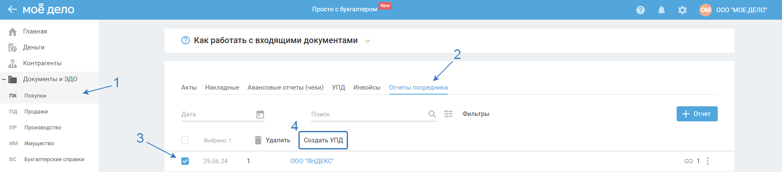
Task: Click the OM user avatar
Action: [706, 10]
